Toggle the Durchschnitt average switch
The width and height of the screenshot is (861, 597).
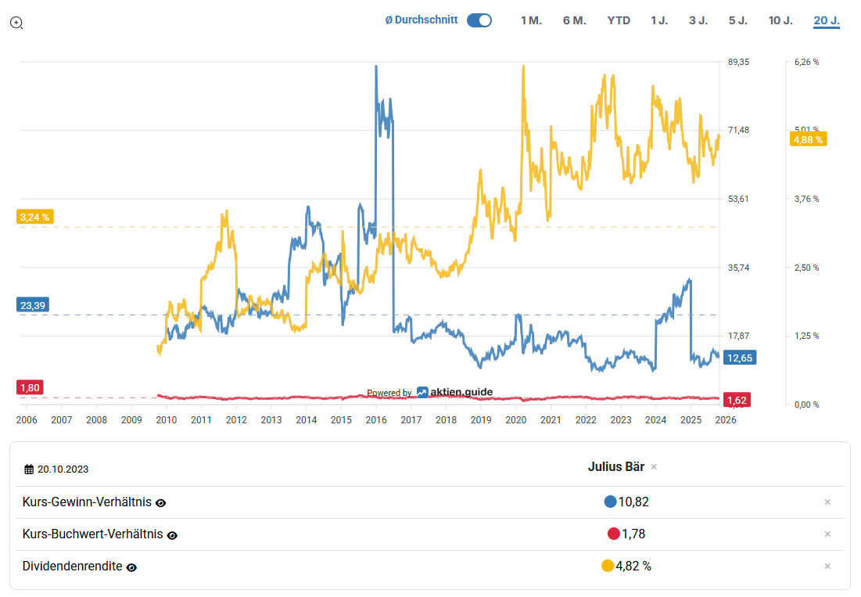click(479, 20)
